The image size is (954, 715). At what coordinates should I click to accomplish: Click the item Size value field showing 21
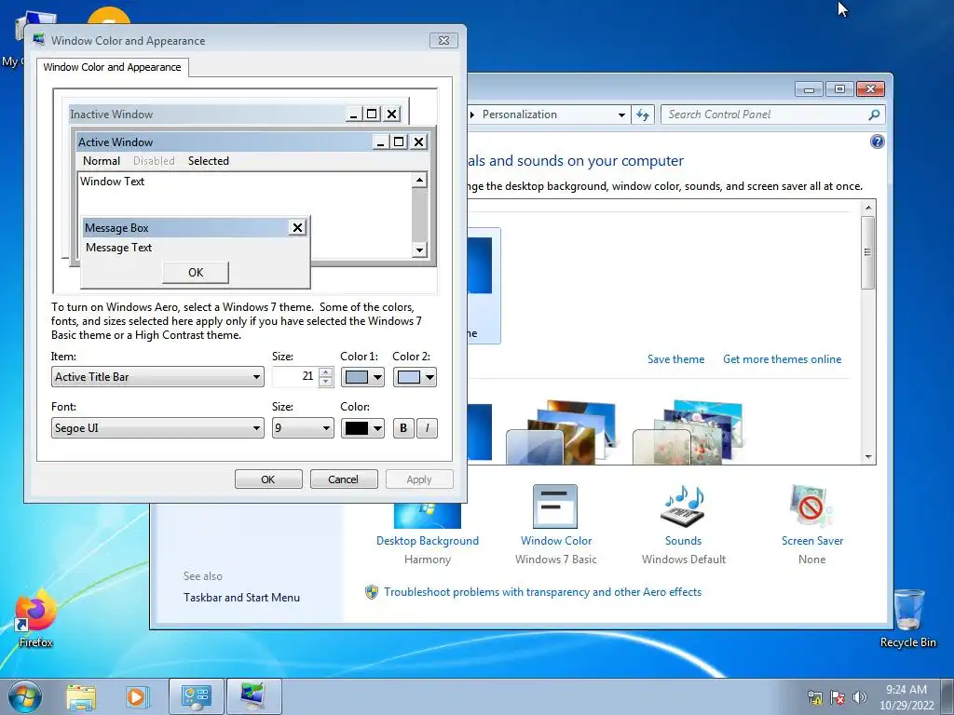[295, 376]
